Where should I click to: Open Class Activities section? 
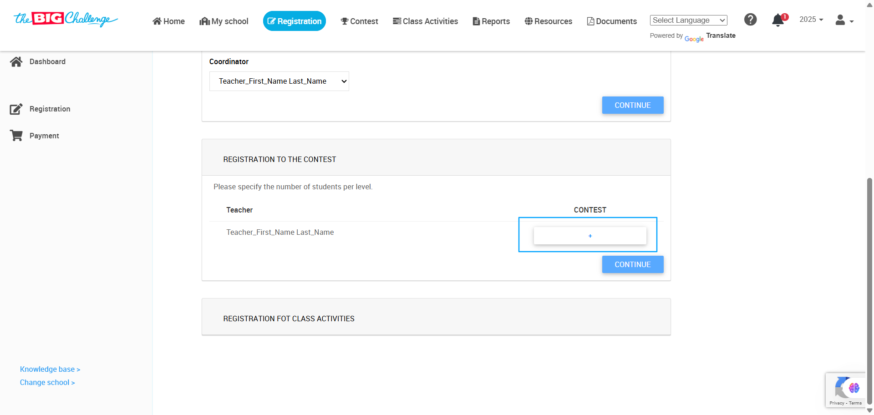point(426,21)
